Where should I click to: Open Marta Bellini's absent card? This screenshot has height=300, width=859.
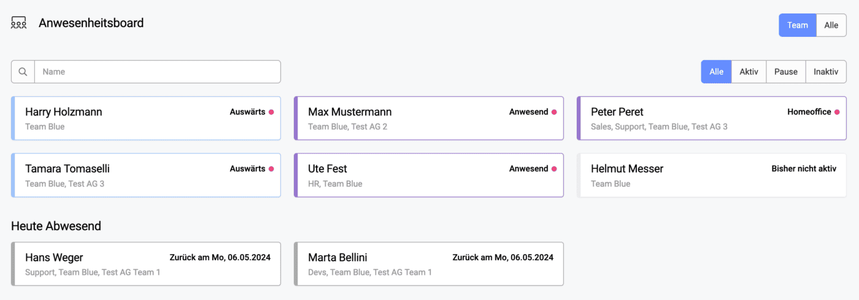[429, 264]
